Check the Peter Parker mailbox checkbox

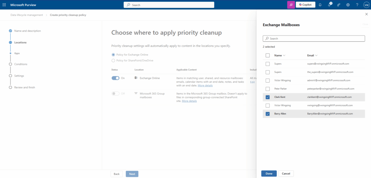(267, 89)
